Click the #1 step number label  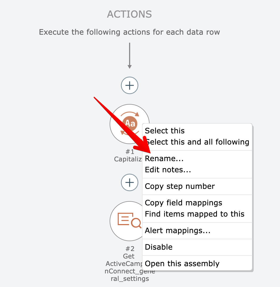pos(130,152)
